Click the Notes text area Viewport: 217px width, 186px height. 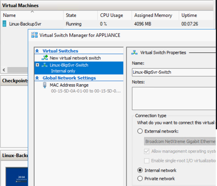coord(174,99)
